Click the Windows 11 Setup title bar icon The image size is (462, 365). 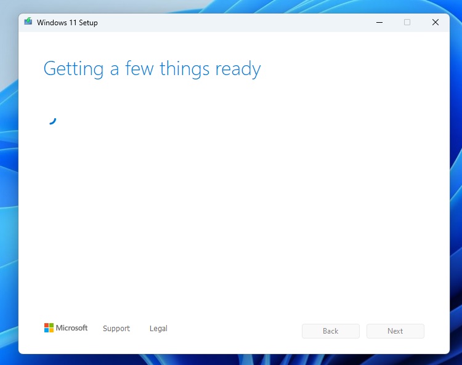click(28, 22)
